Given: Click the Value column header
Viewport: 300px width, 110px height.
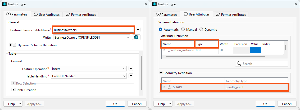Looking at the screenshot, I should 255,44.
